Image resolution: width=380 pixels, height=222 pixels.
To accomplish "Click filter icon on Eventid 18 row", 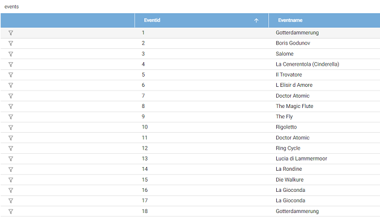I will (x=11, y=212).
